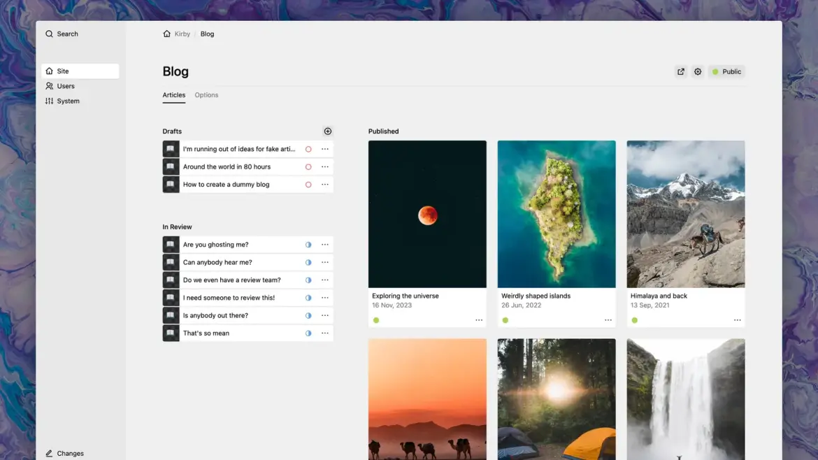Switch to the Articles tab
Viewport: 818px width, 460px height.
pos(173,95)
